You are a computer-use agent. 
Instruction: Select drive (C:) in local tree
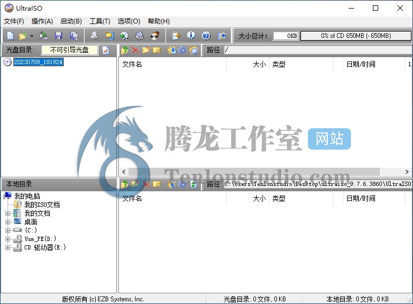pyautogui.click(x=31, y=230)
